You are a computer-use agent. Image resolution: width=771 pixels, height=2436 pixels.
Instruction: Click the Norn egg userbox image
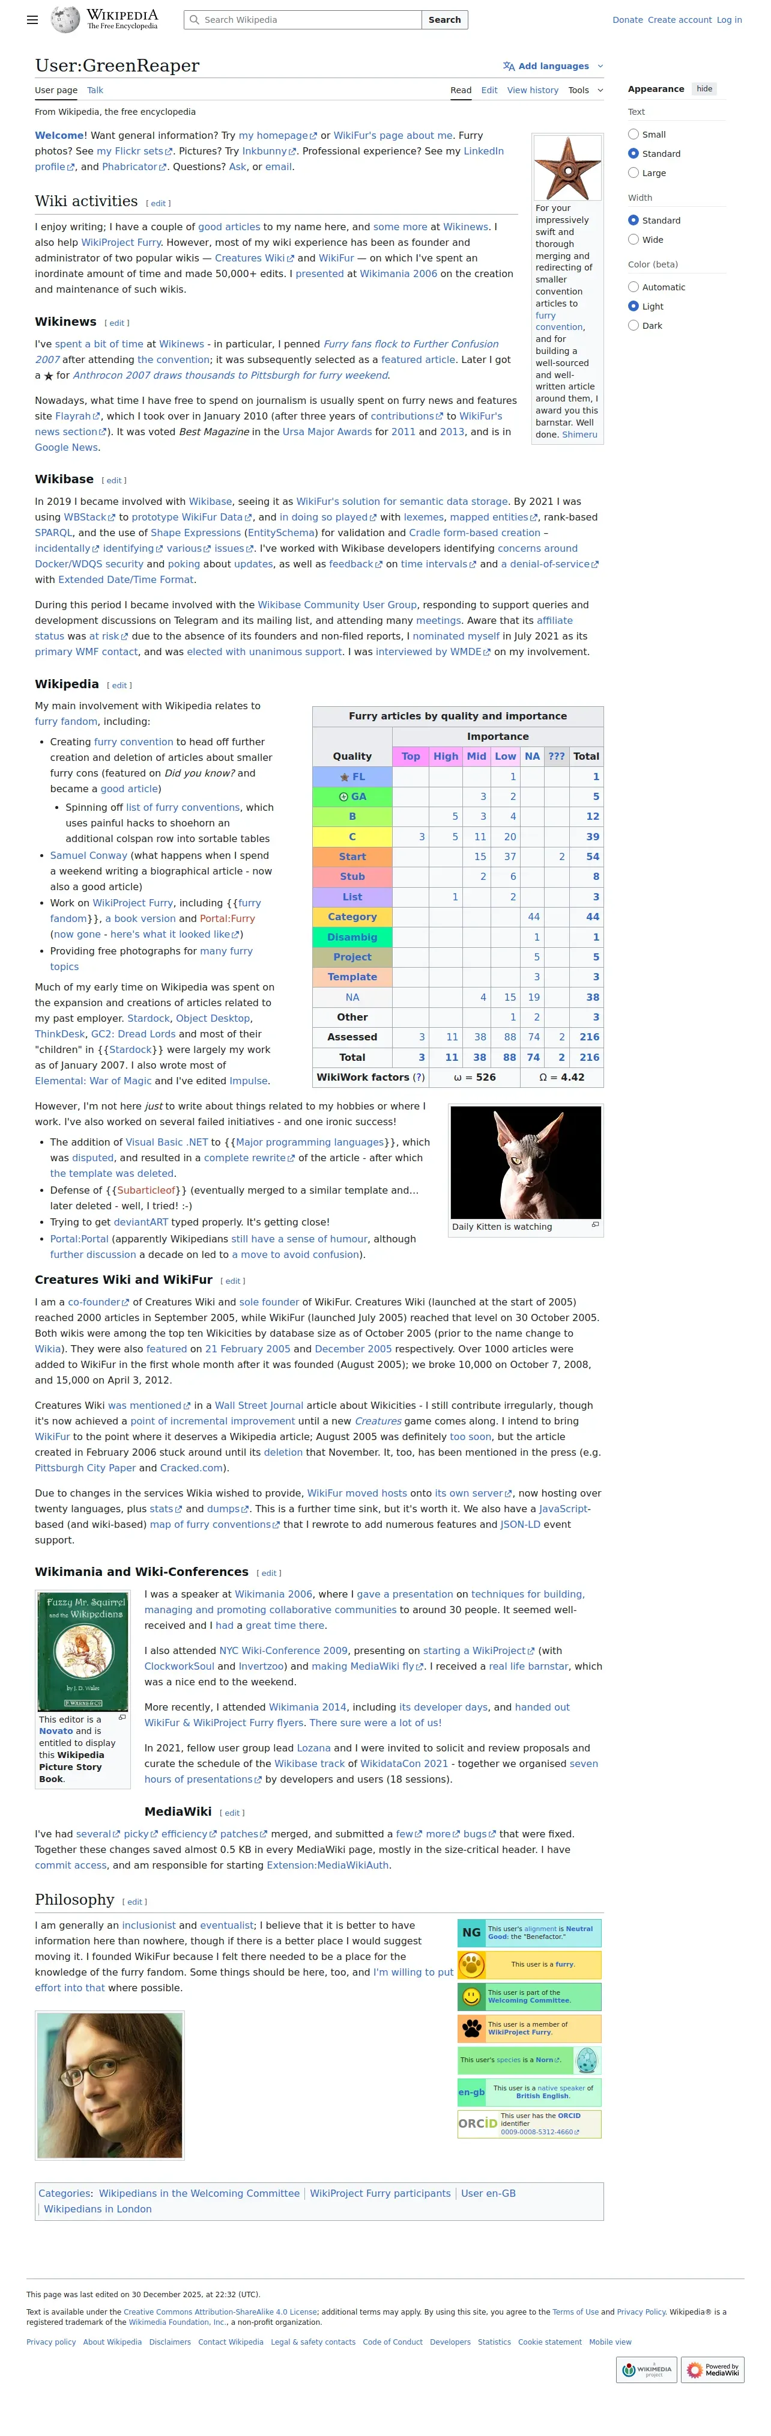point(587,2060)
